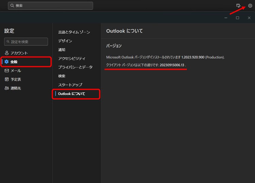Open the 連絡先 settings category
The image size is (255, 183).
pyautogui.click(x=26, y=88)
